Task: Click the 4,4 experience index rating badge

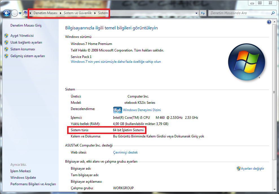Action: (117, 110)
